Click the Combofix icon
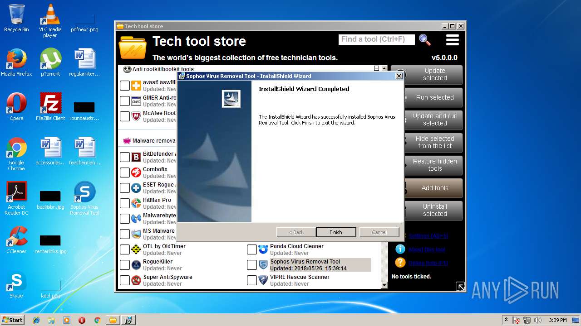The height and width of the screenshot is (326, 581). [136, 173]
